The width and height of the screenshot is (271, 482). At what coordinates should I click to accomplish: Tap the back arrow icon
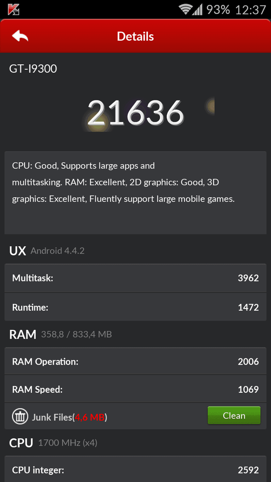(x=20, y=36)
